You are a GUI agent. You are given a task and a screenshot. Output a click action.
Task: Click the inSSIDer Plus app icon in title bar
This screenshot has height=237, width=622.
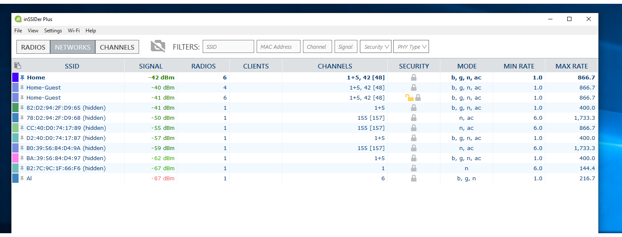[x=18, y=19]
